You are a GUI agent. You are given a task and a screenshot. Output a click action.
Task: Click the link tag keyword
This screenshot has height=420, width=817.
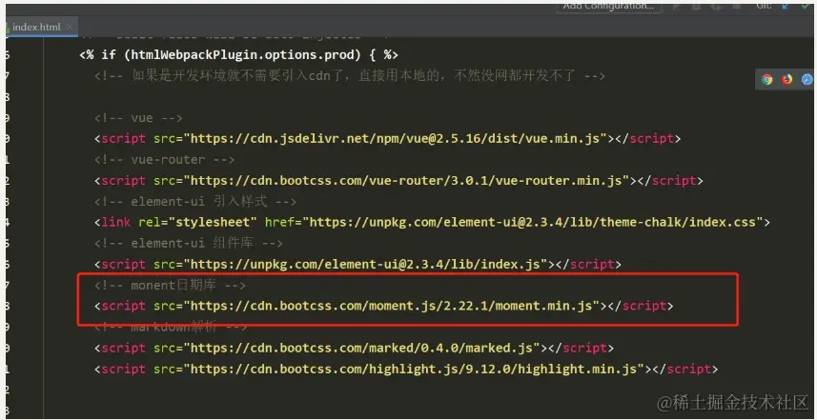pos(116,223)
